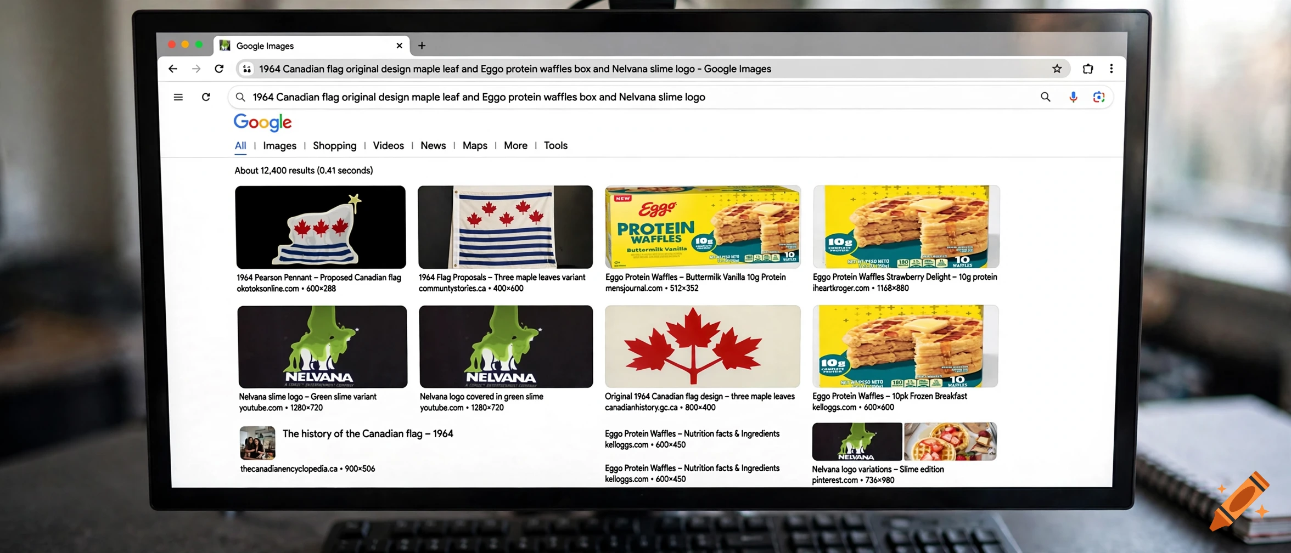Open the Videos results tab
Screen dimensions: 1291x553
(x=388, y=145)
